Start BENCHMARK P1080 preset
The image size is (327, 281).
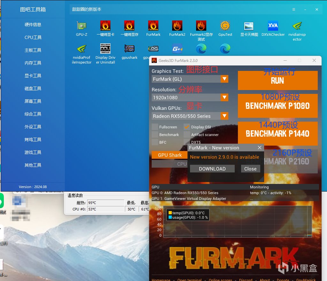[278, 106]
